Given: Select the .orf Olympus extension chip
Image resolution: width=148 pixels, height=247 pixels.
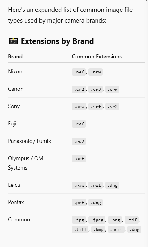Looking at the screenshot, I should pyautogui.click(x=79, y=159).
